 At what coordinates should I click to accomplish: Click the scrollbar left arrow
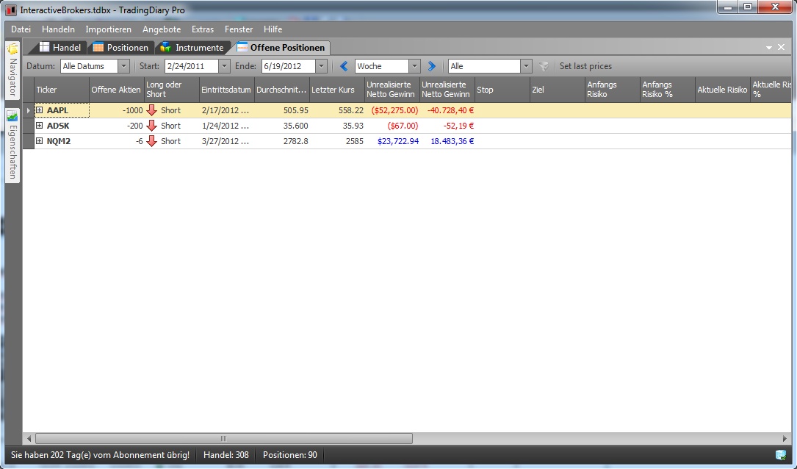29,438
